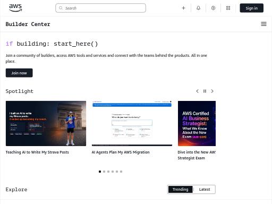272x204 pixels.
Task: Select the fifth carousel dot
Action: point(117,172)
